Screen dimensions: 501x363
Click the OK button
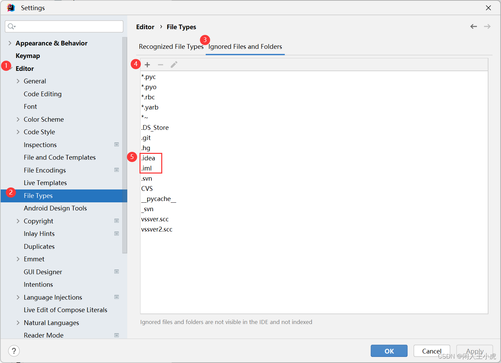click(x=389, y=351)
